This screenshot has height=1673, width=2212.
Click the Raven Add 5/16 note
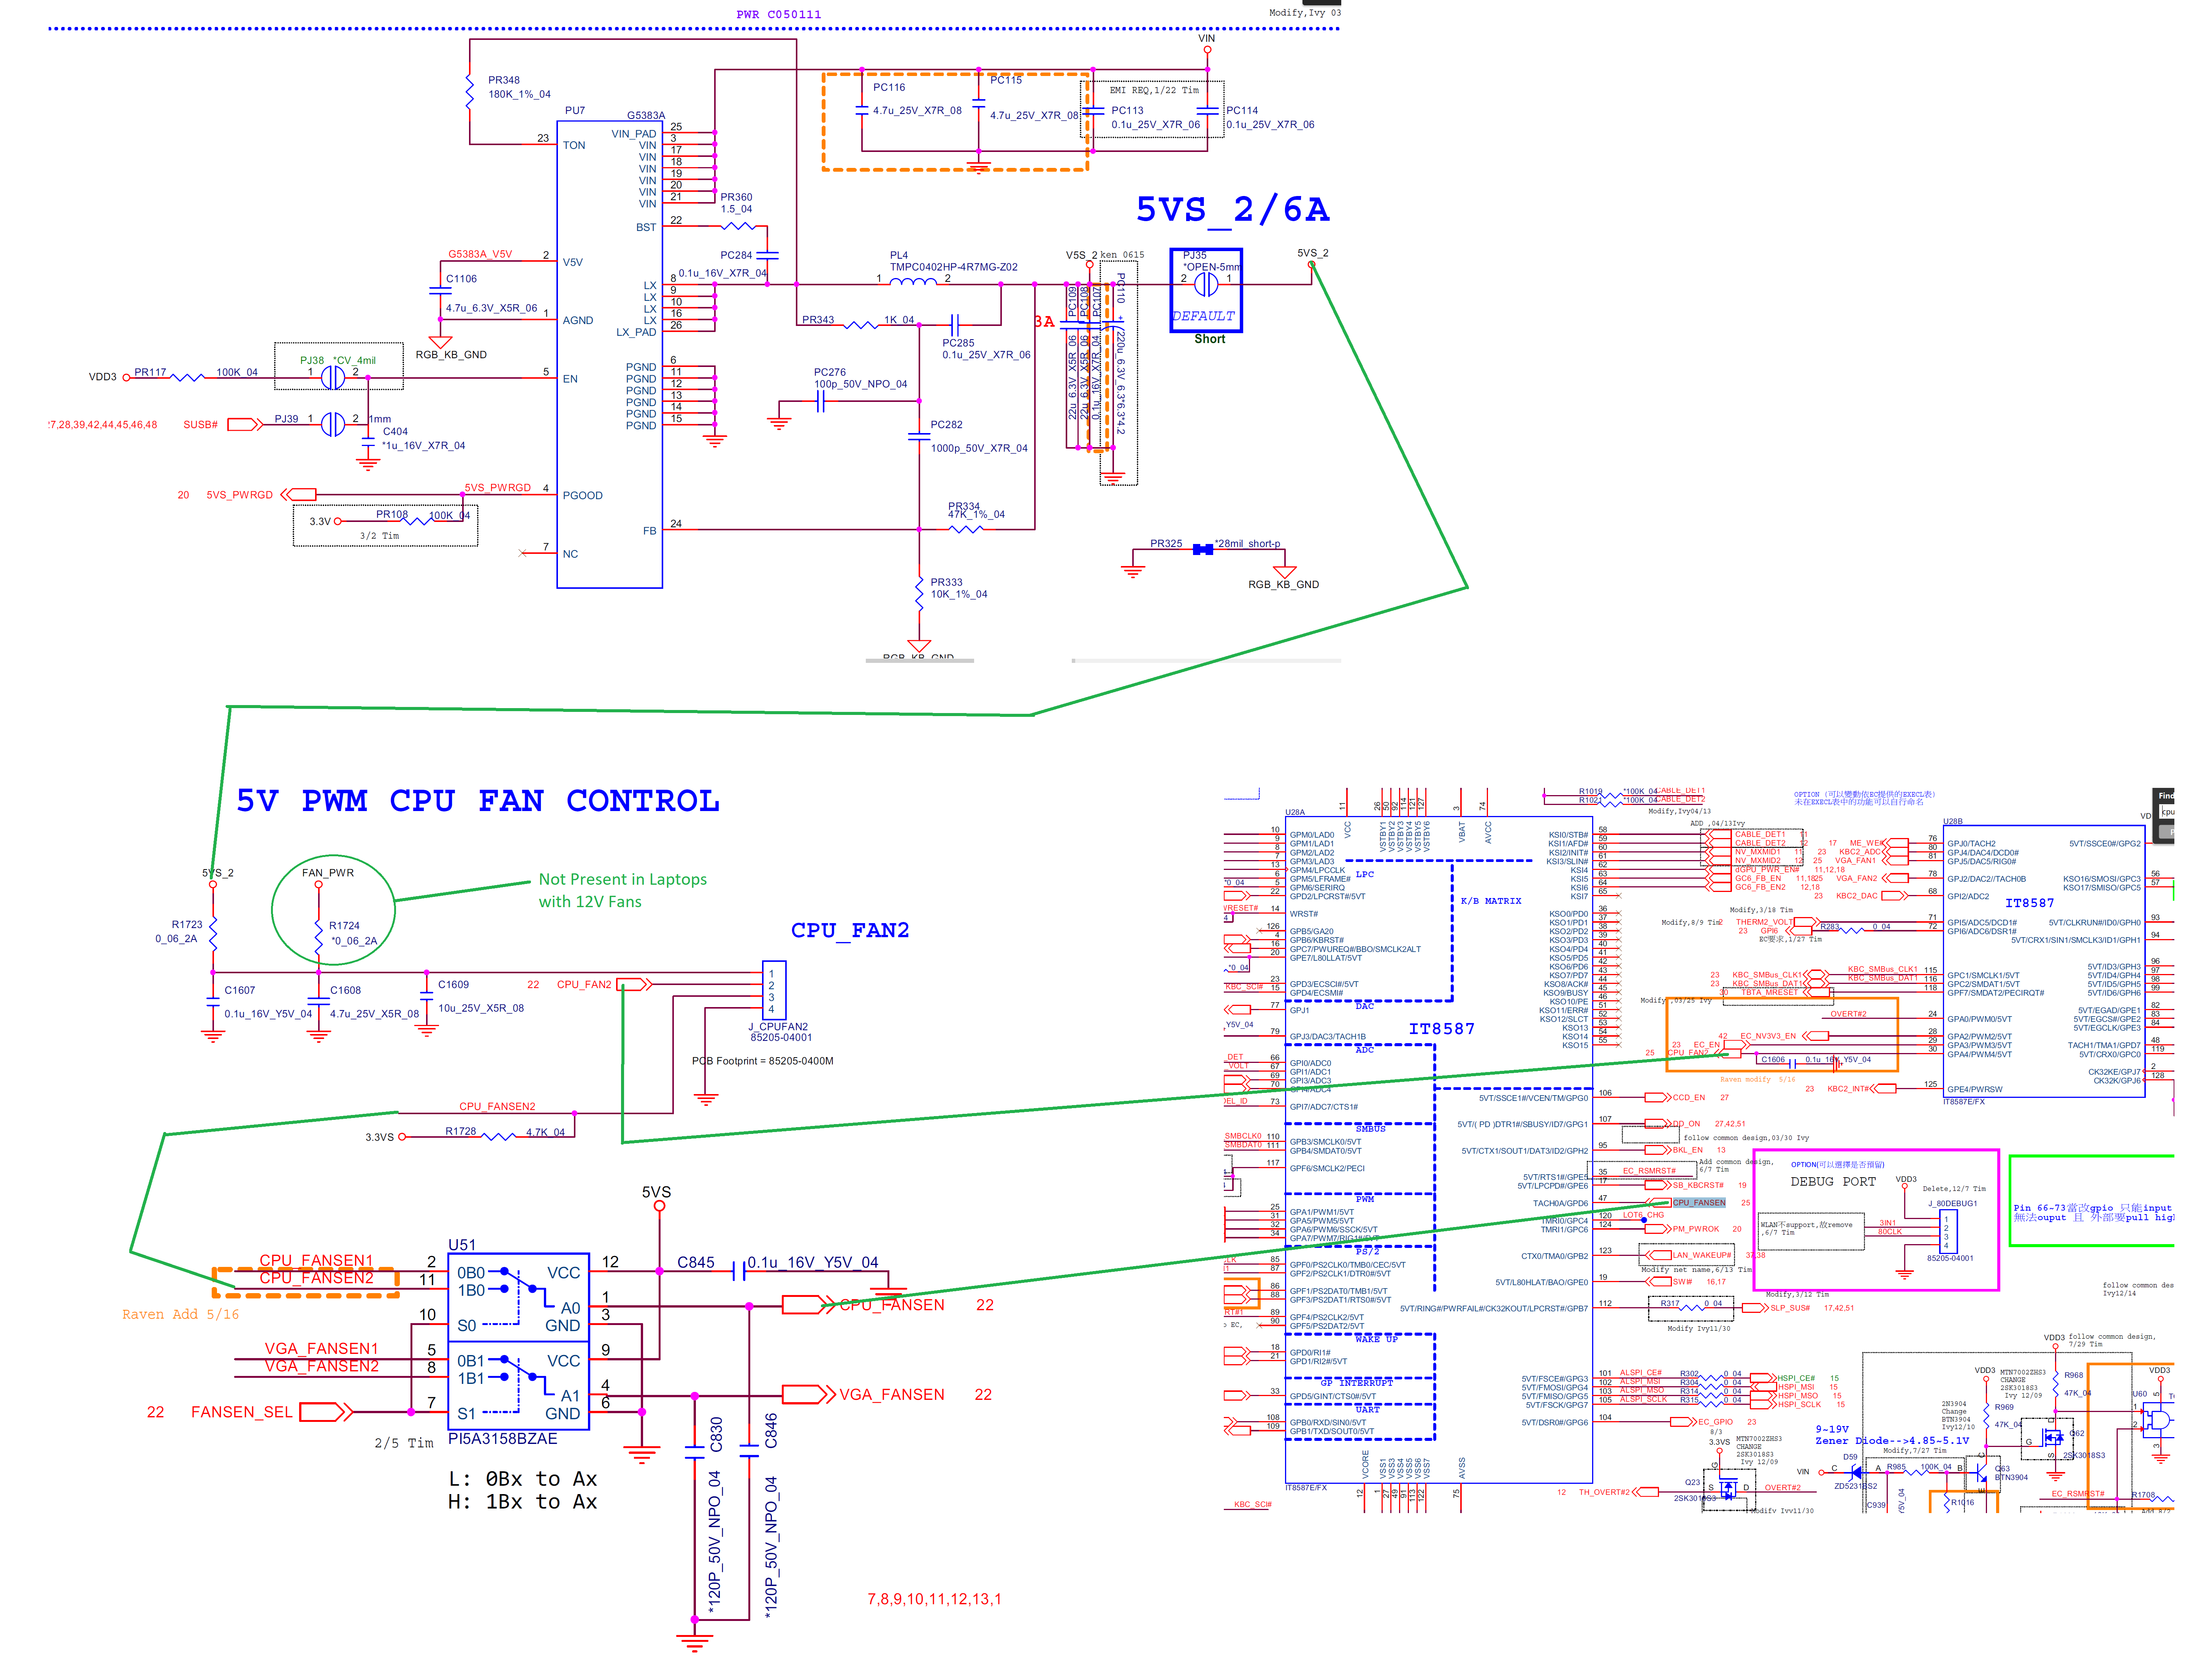pos(180,1314)
